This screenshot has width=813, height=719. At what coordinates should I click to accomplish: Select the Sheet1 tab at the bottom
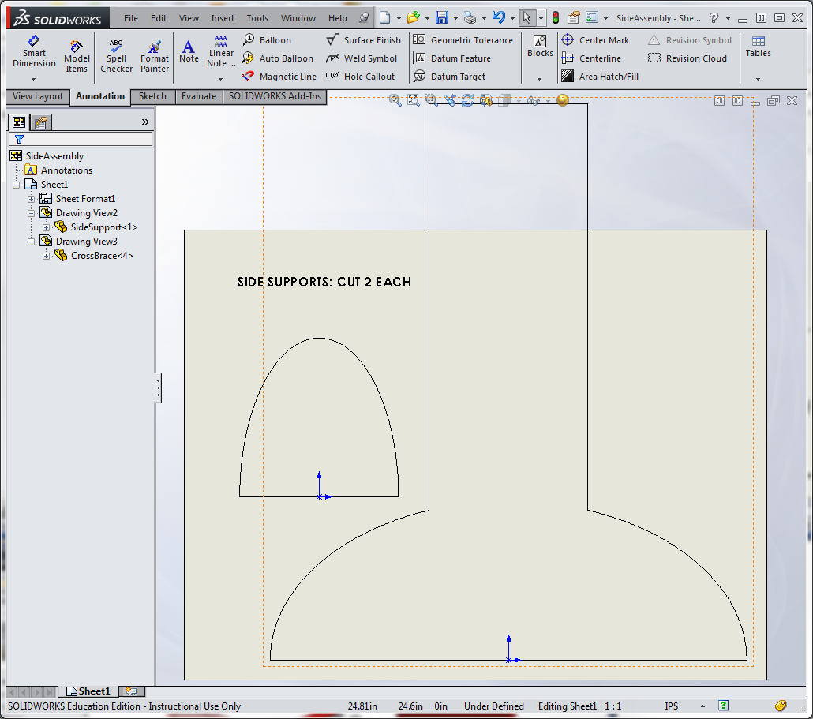(x=88, y=691)
